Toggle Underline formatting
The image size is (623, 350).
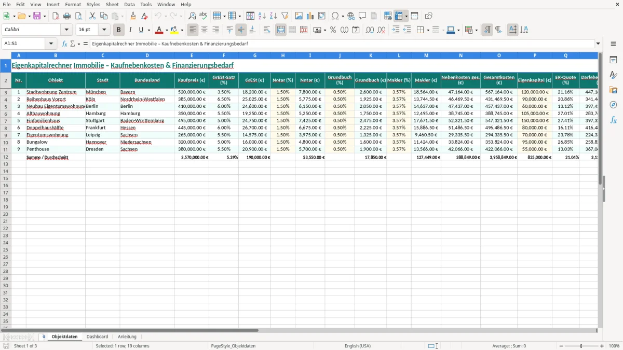tap(141, 30)
